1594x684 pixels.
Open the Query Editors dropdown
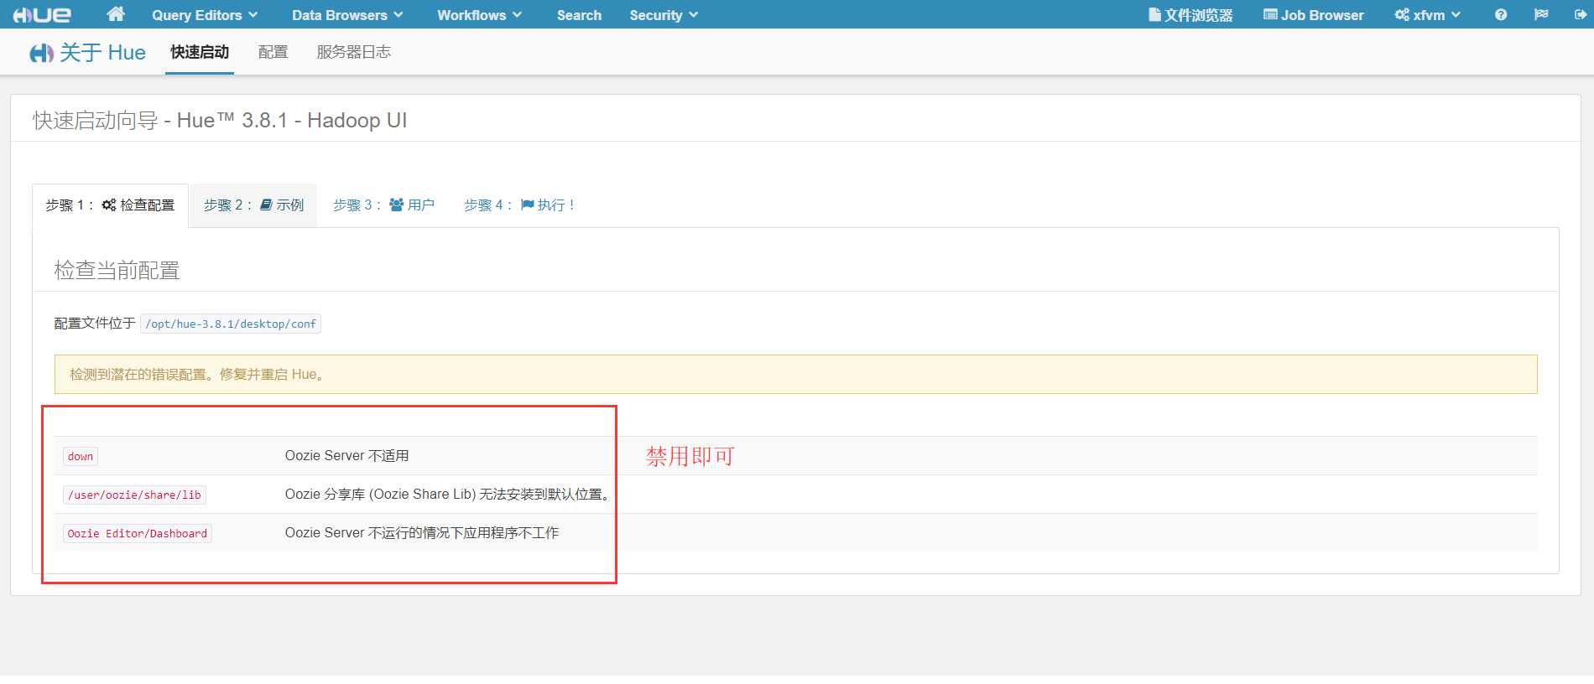205,15
